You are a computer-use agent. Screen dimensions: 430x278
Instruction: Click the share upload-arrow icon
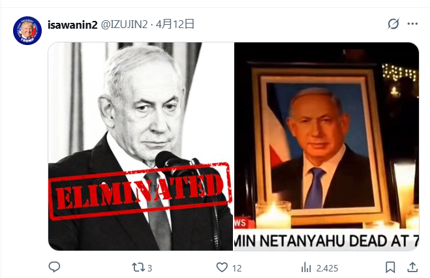[x=412, y=267]
